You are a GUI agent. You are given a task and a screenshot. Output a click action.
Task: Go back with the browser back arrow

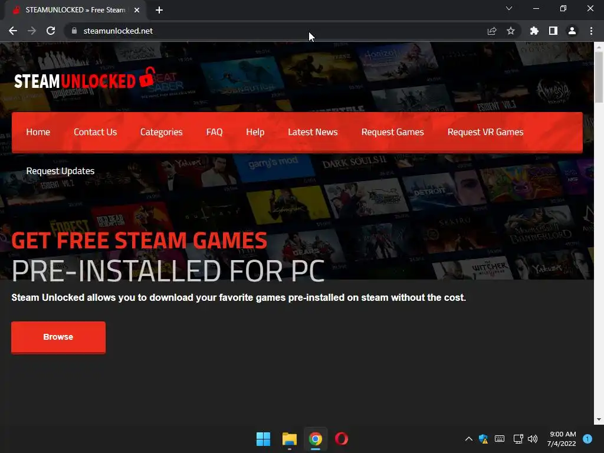point(13,31)
